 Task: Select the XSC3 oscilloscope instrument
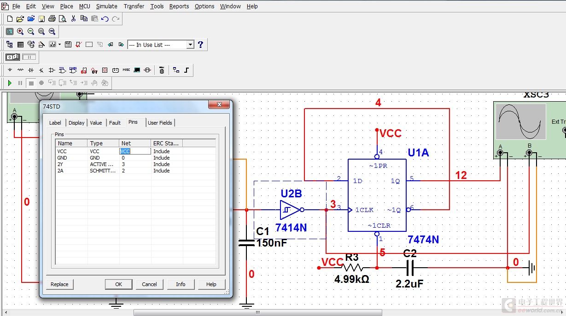(530, 129)
